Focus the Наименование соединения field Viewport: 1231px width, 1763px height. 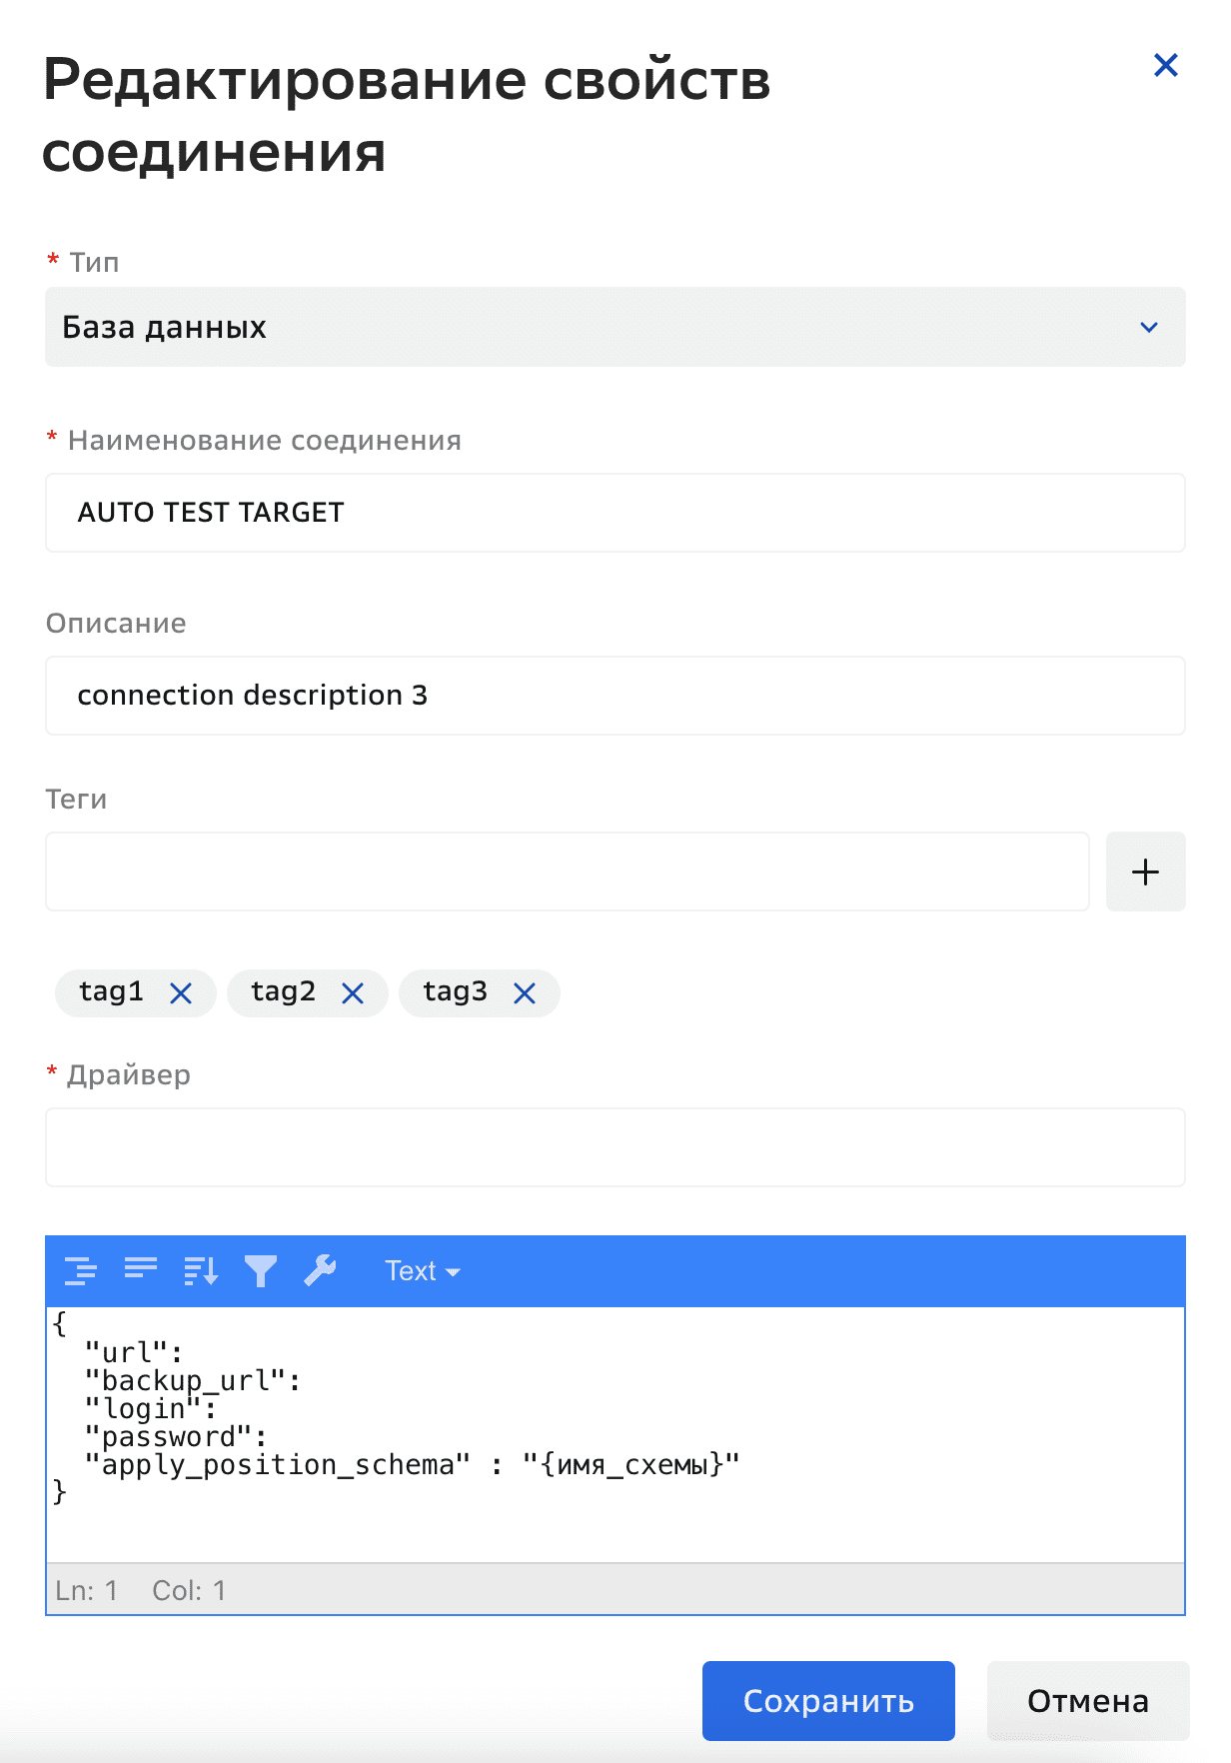point(615,513)
